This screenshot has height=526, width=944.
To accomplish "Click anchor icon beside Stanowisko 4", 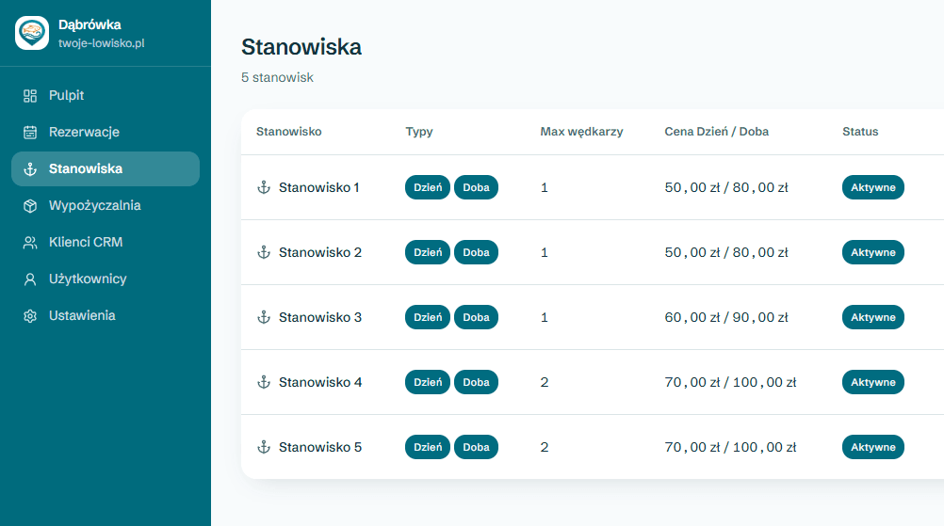I will (264, 382).
